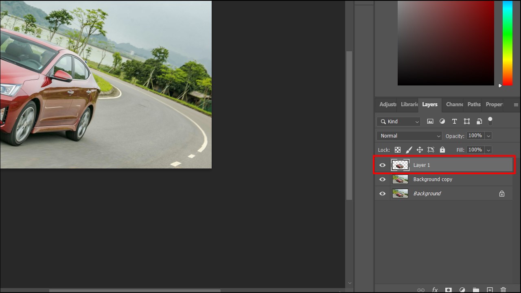This screenshot has height=293, width=521.
Task: Toggle visibility of Layer 1
Action: click(x=382, y=165)
